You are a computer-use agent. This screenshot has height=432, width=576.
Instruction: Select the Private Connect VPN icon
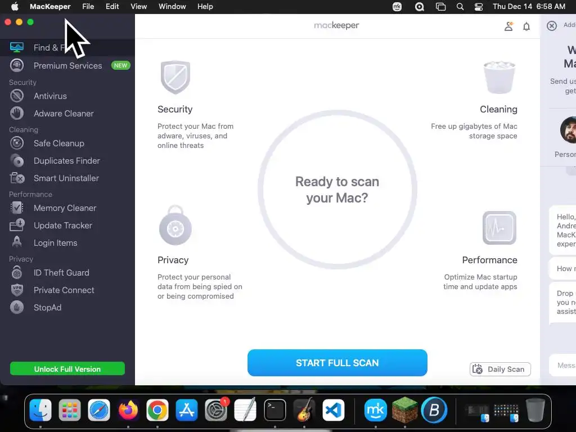pos(16,290)
